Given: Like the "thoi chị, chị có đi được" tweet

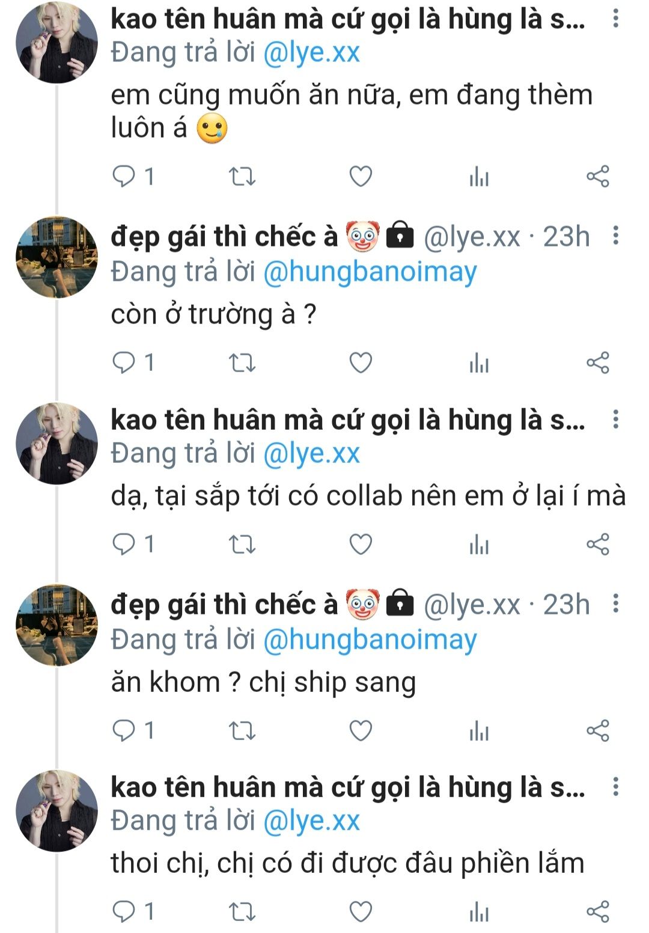Looking at the screenshot, I should [361, 911].
